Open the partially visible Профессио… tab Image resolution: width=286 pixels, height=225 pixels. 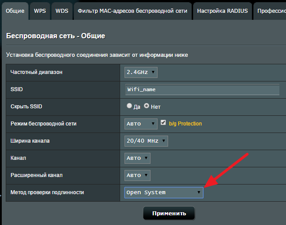tap(271, 11)
